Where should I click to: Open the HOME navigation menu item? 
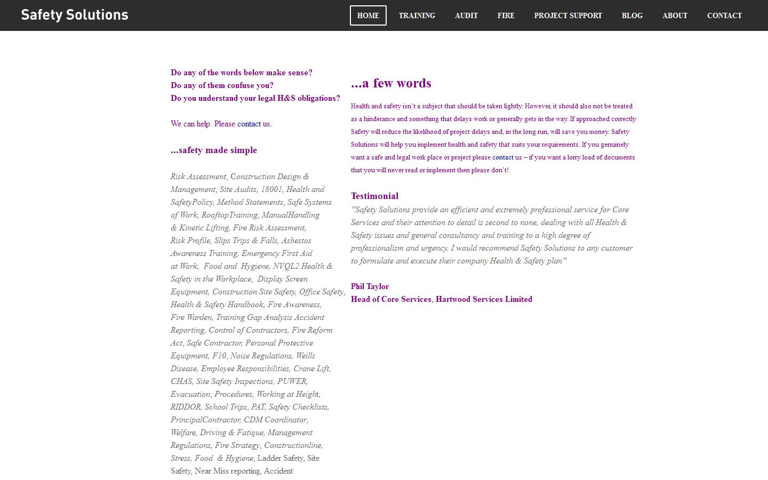pyautogui.click(x=368, y=15)
